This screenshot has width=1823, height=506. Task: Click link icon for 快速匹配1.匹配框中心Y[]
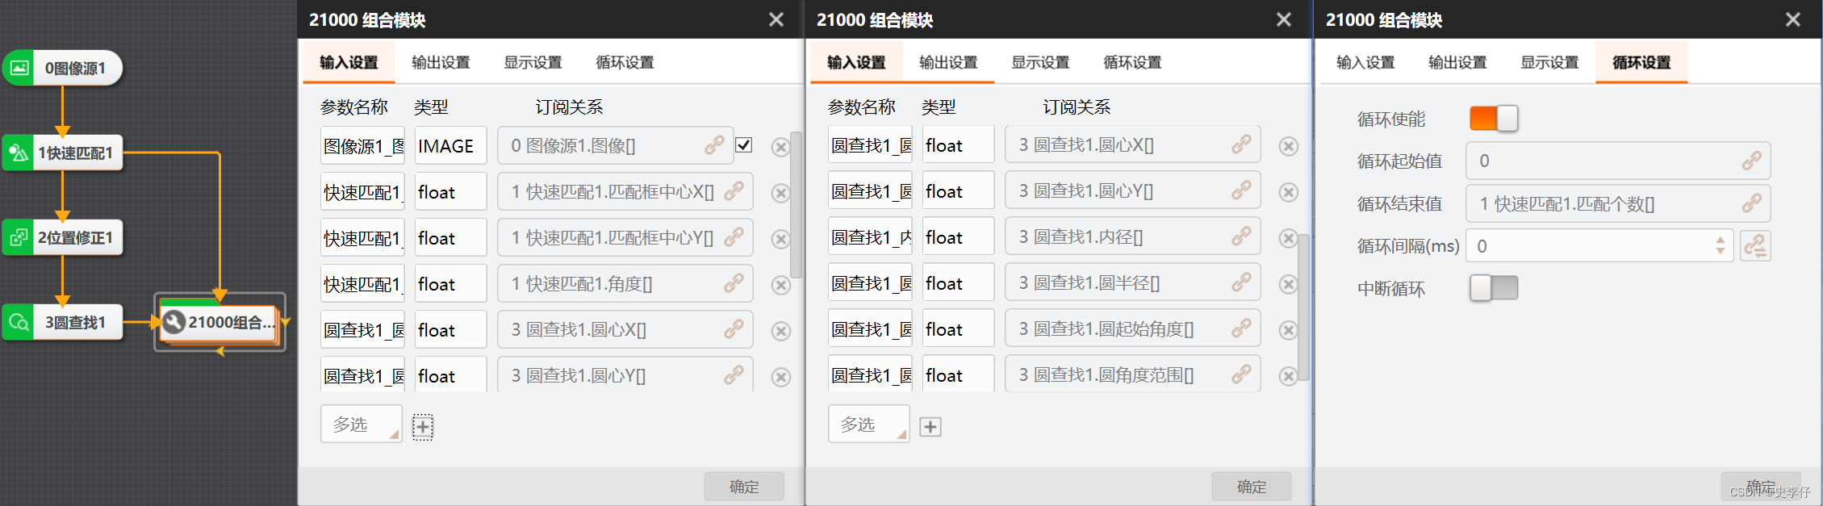(734, 237)
